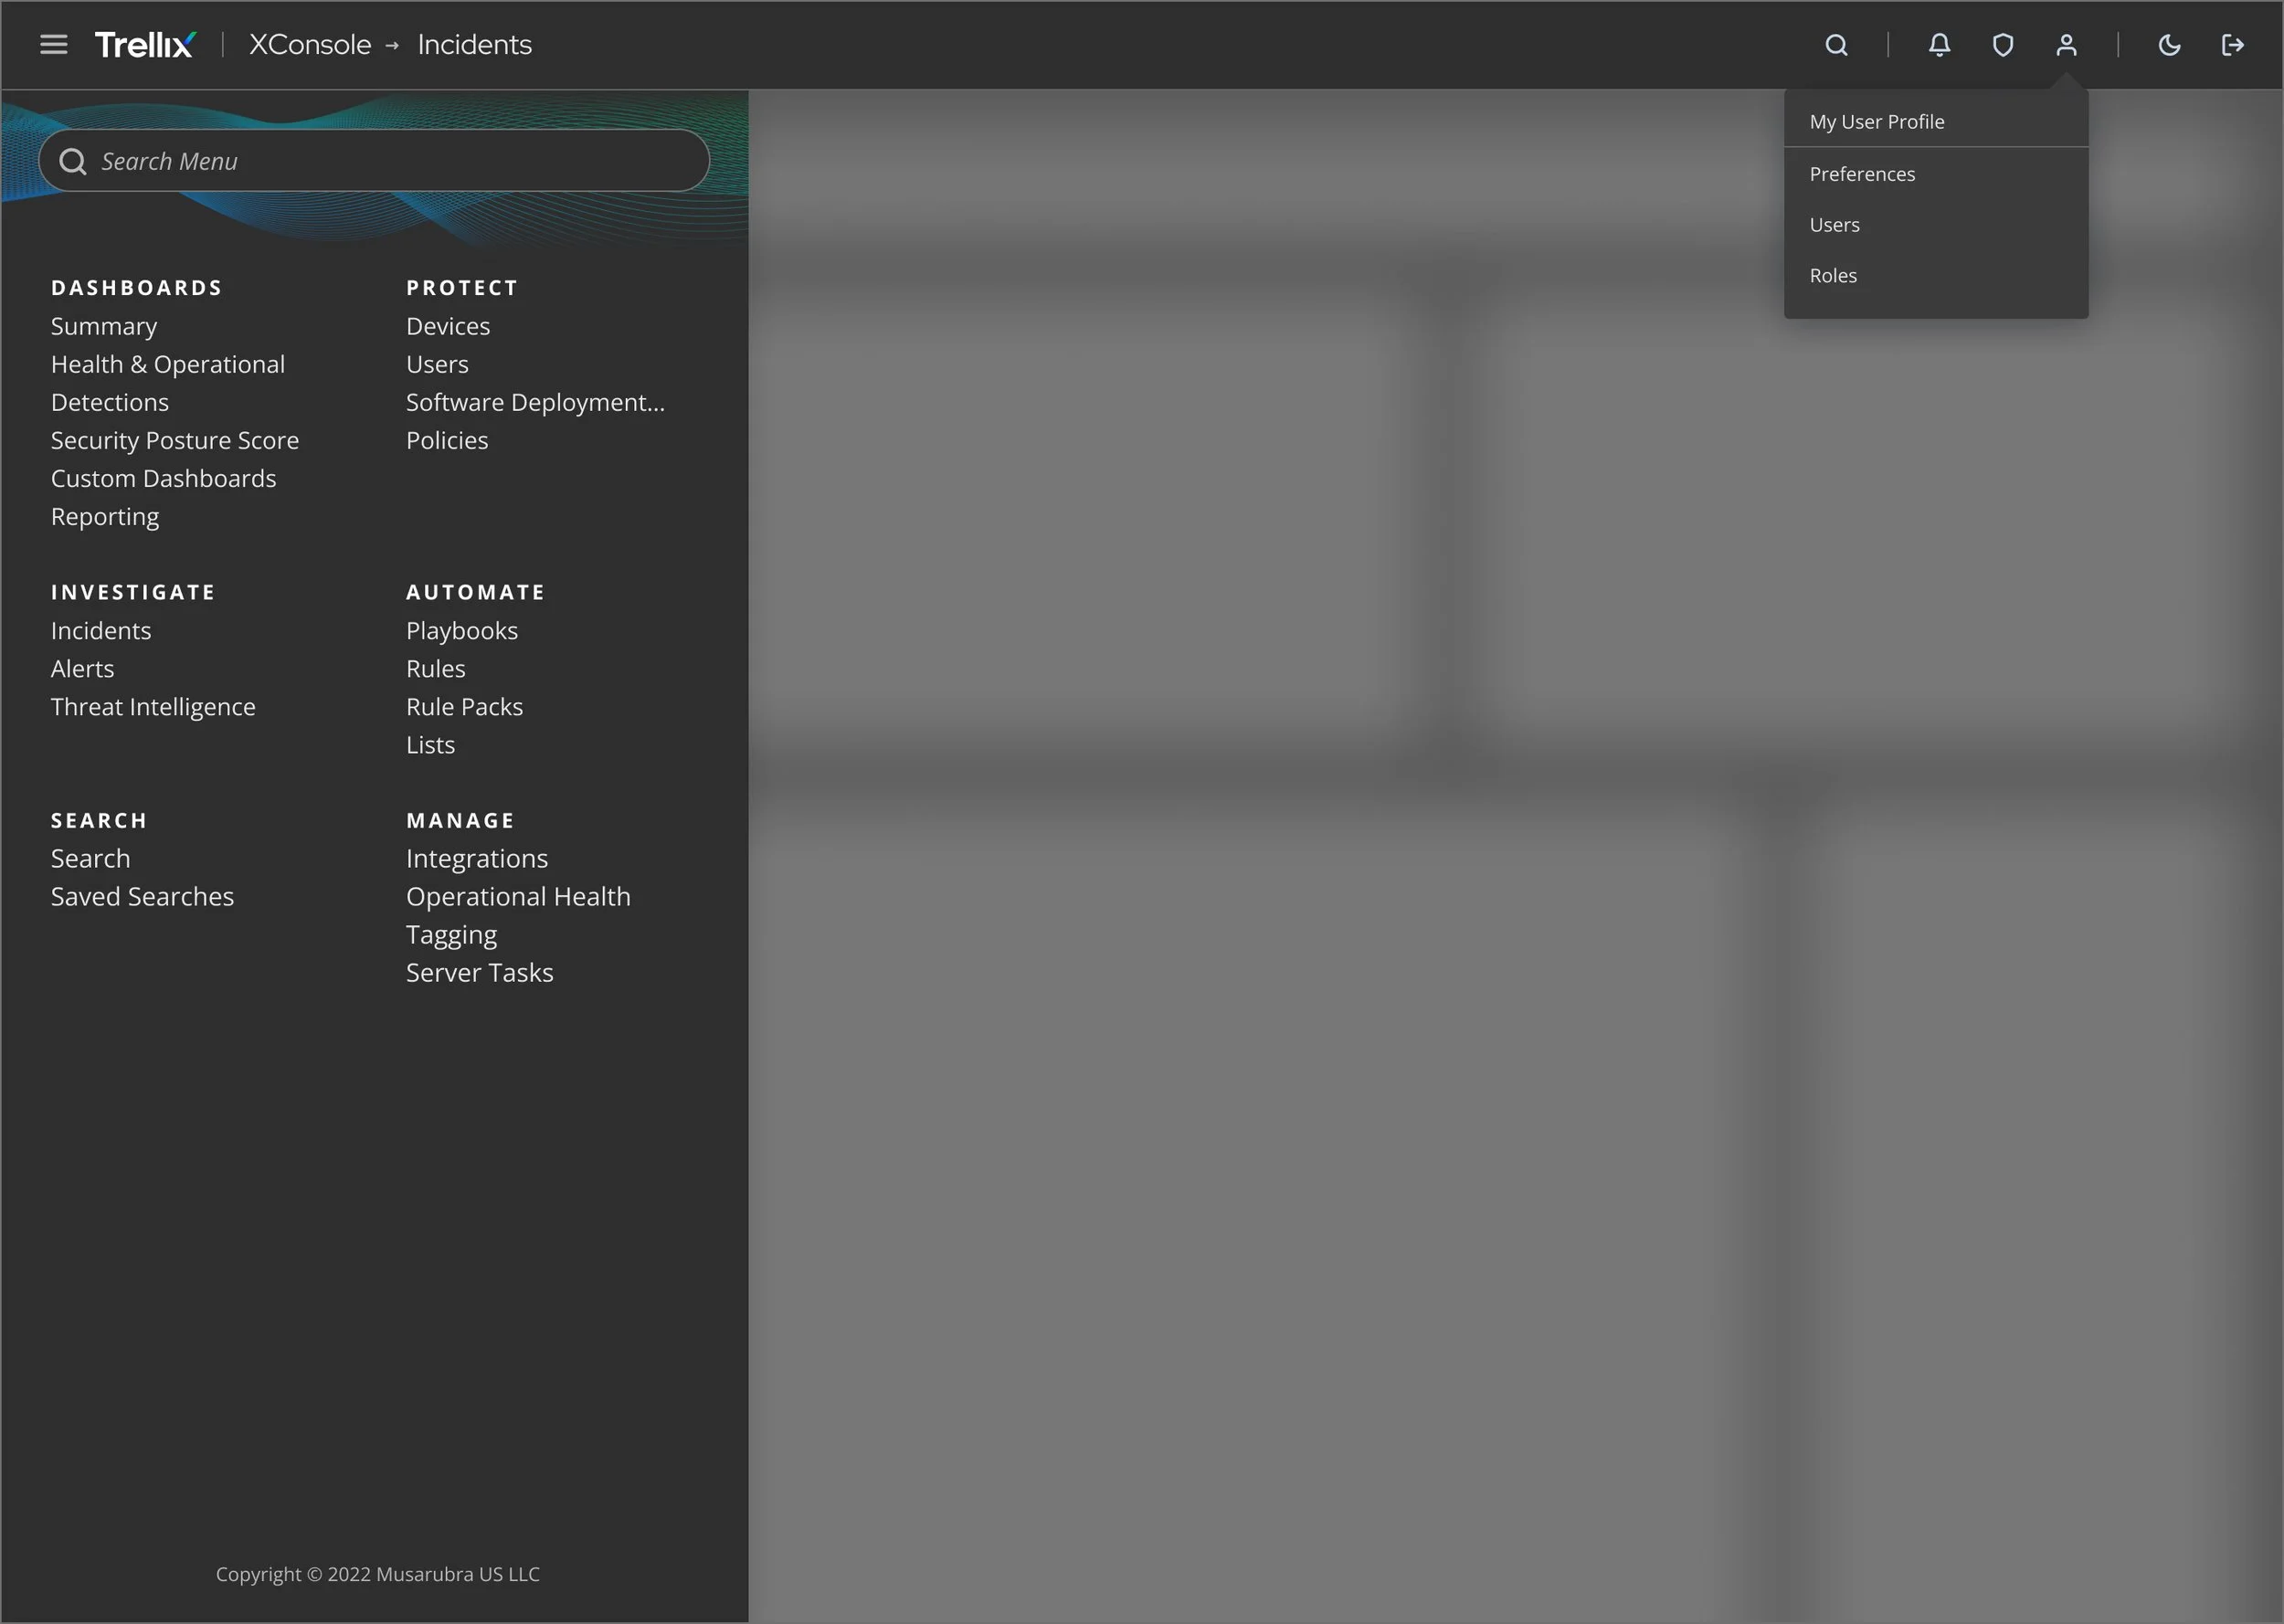Click the Trellix logo
Viewport: 2284px width, 1624px height.
click(x=145, y=44)
